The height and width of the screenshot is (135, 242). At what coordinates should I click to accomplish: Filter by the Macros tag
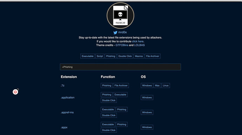tap(139, 56)
